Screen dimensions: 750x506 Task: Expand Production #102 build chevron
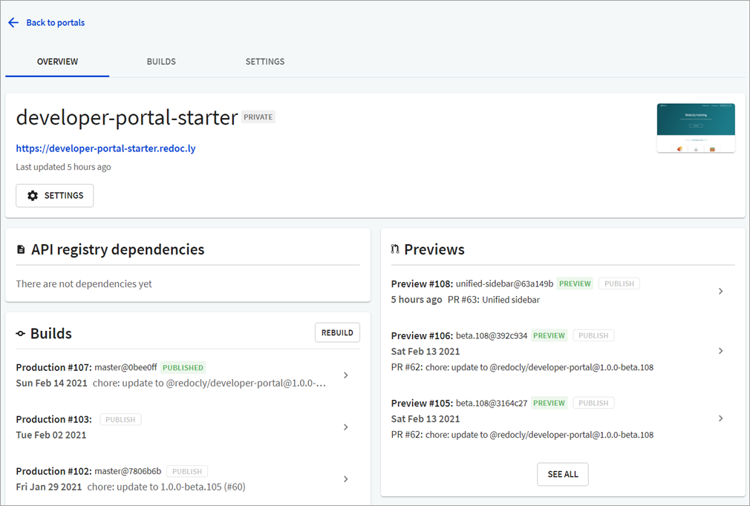(x=346, y=479)
